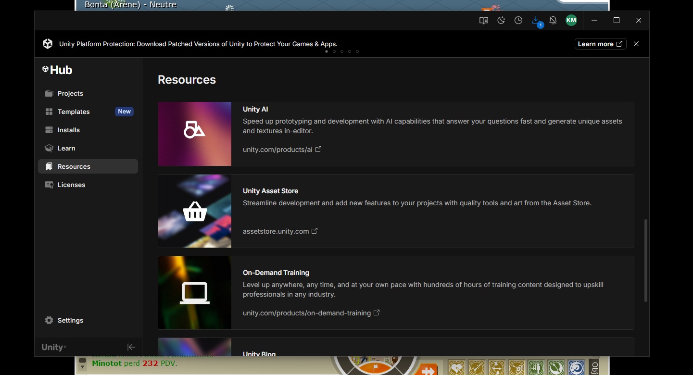Select heart-with-arrow spell icon in game window
The height and width of the screenshot is (375, 693).
[457, 368]
